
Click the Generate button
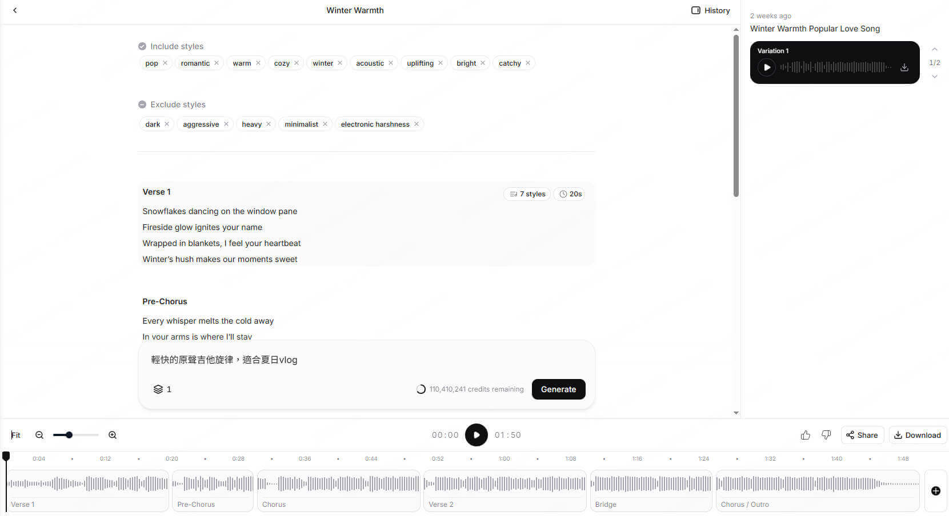click(558, 389)
